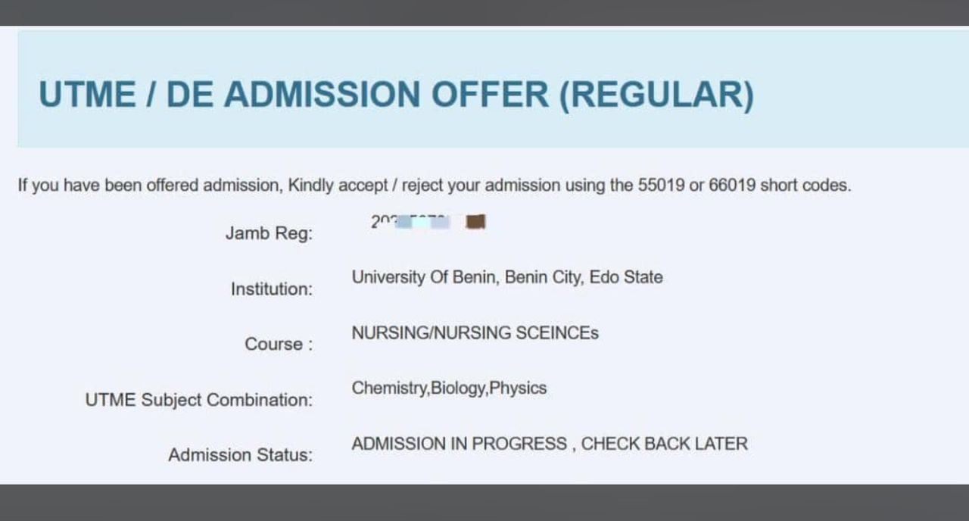The image size is (969, 521).
Task: Click the UTME / DE ADMISSION OFFER heading
Action: tap(395, 95)
